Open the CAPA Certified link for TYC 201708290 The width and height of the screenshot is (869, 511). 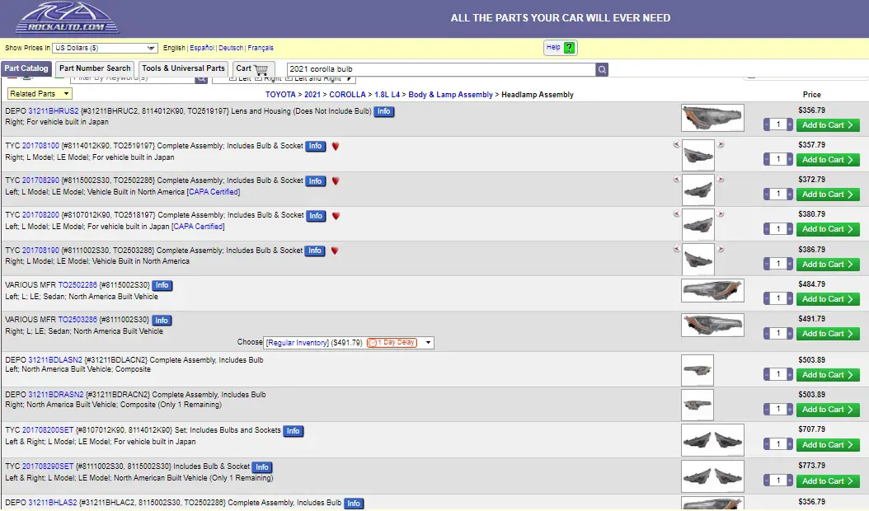click(214, 192)
